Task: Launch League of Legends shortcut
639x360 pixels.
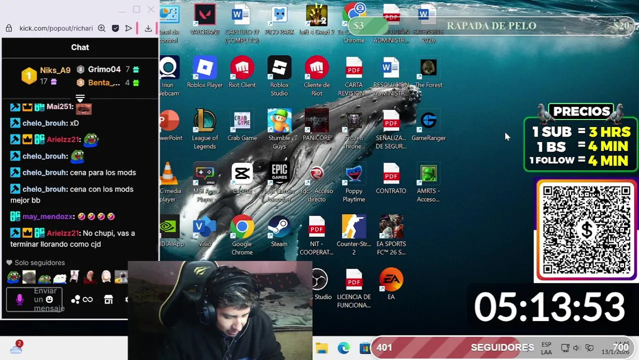Action: (204, 130)
